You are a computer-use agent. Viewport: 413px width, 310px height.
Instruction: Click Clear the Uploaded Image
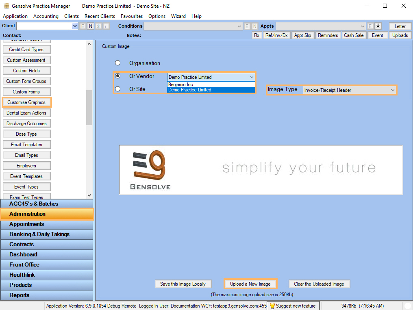coord(319,284)
